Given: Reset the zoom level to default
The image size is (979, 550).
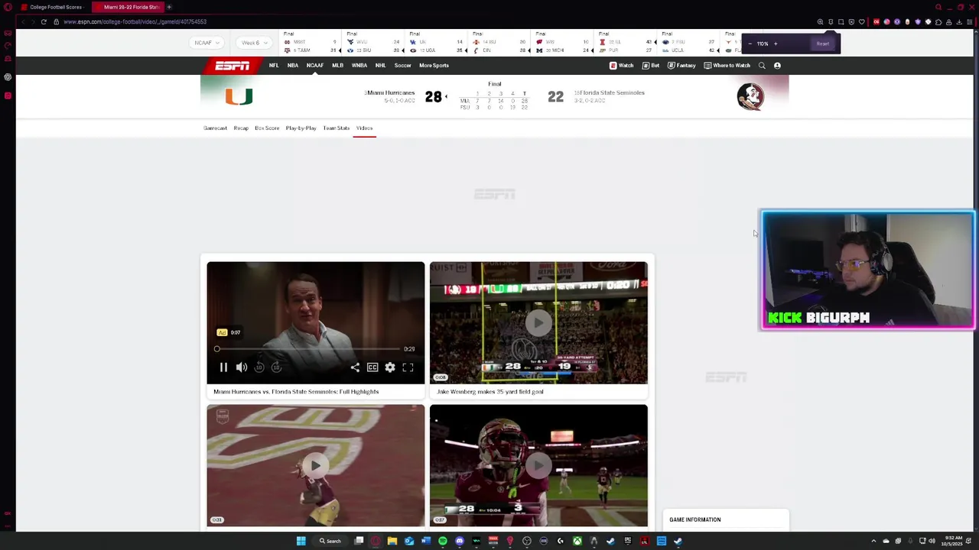Looking at the screenshot, I should click(822, 44).
